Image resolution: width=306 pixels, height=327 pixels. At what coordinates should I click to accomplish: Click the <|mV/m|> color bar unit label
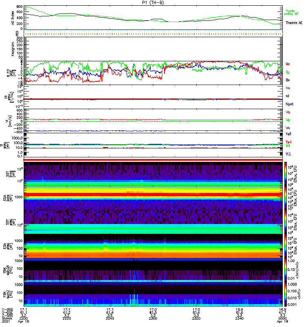pyautogui.click(x=297, y=270)
